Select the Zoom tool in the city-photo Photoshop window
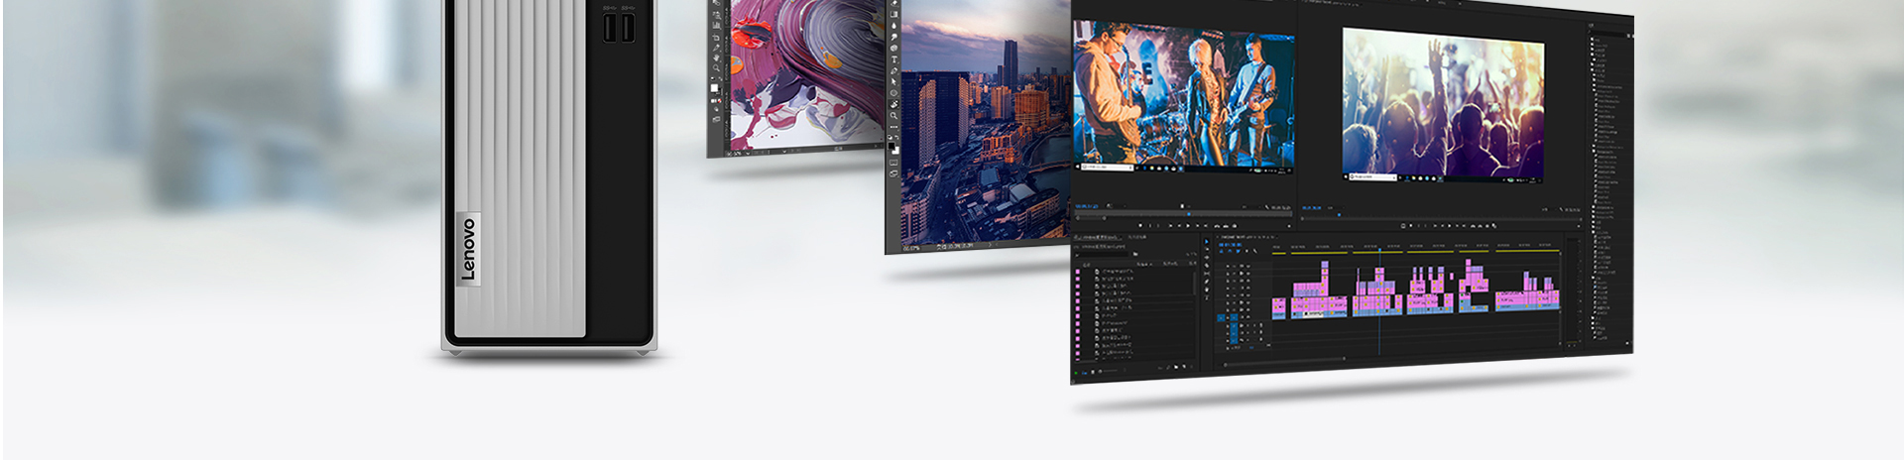 click(893, 115)
